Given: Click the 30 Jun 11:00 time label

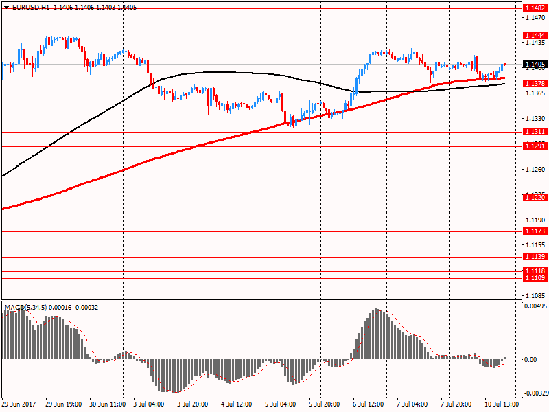Looking at the screenshot, I should 107,404.
